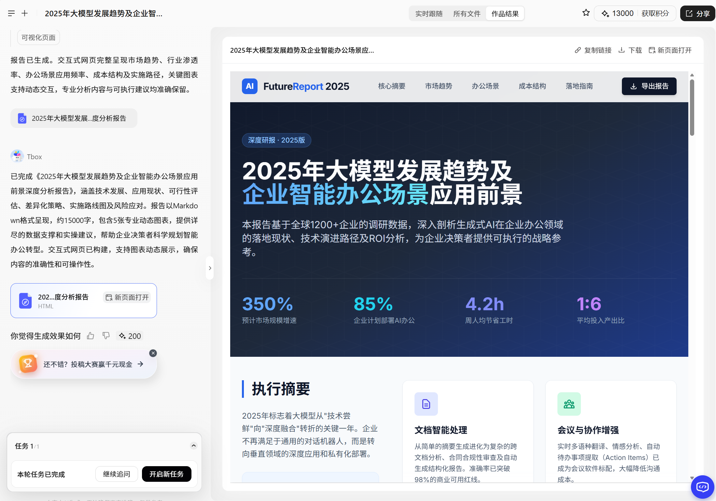Click the AI FutureReport logo icon
The image size is (716, 501).
(x=249, y=86)
